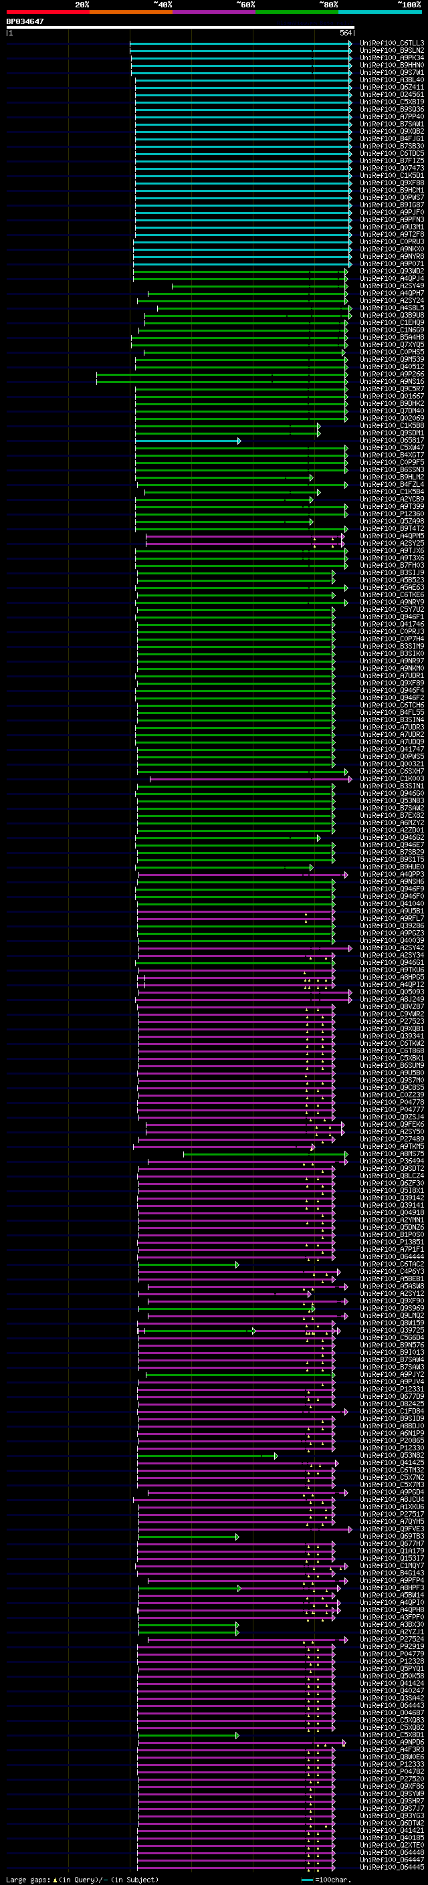428x1885 pixels.
Task: Click UniRef100_Q07473 label
Action: 392,169
